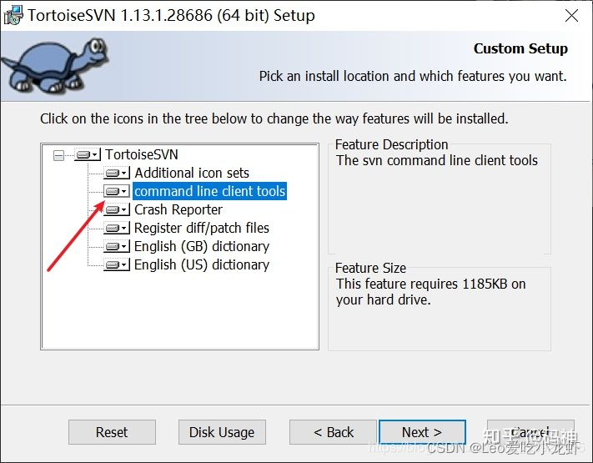
Task: Open the install-option dropdown for the TortoiseSVN root feature
Action: pyautogui.click(x=88, y=154)
